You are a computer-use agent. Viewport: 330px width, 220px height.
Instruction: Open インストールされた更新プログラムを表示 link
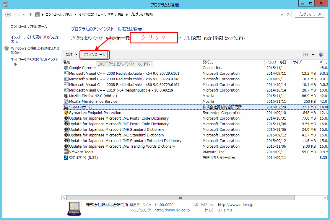(35, 39)
